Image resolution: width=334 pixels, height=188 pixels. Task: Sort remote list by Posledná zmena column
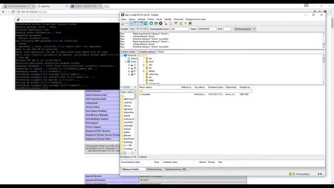coord(216,87)
